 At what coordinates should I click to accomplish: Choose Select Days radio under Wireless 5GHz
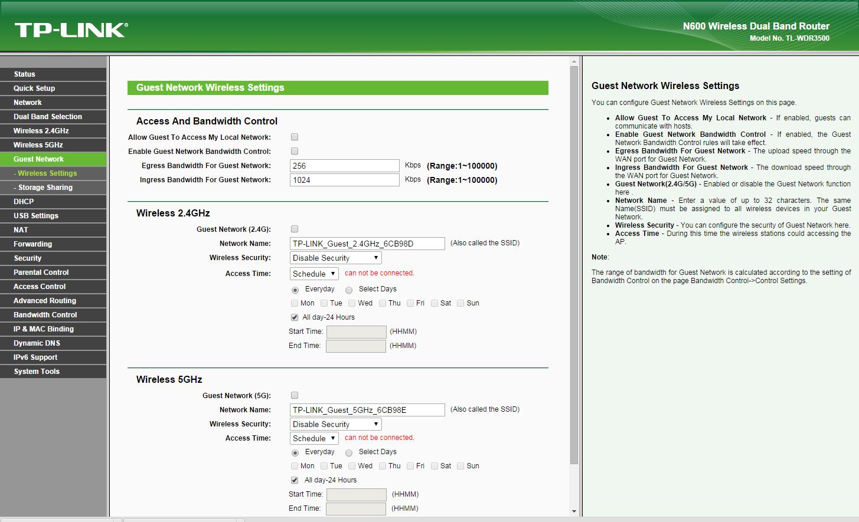tap(349, 452)
